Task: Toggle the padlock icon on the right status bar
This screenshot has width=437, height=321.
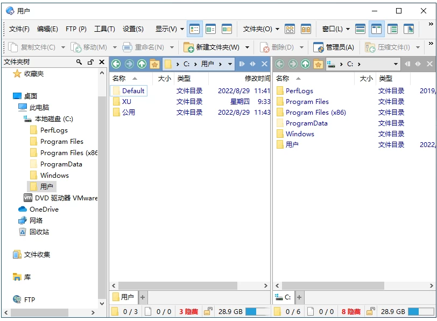Action: pos(370,311)
